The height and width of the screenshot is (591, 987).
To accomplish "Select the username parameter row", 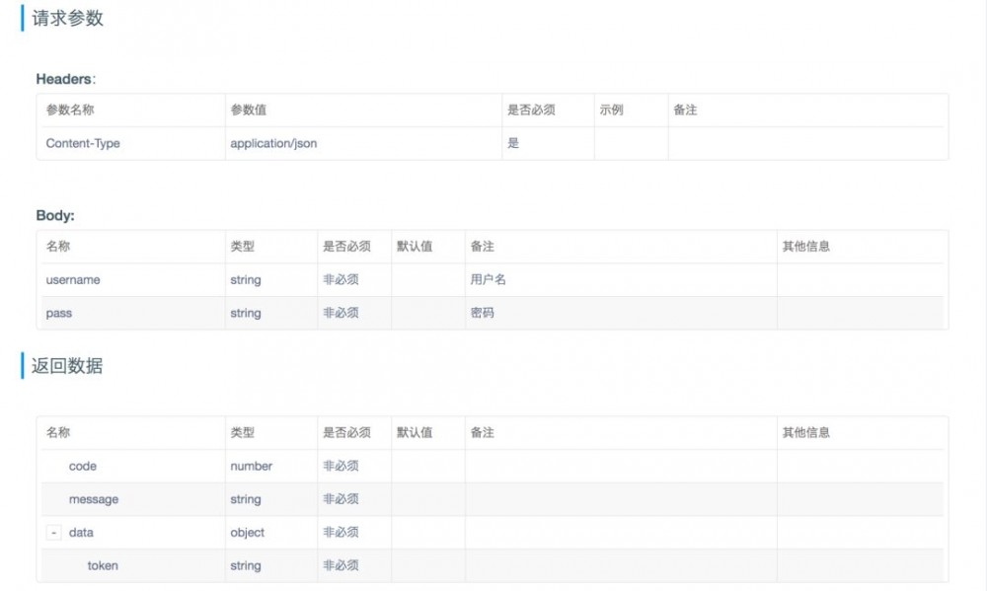I will coord(71,279).
